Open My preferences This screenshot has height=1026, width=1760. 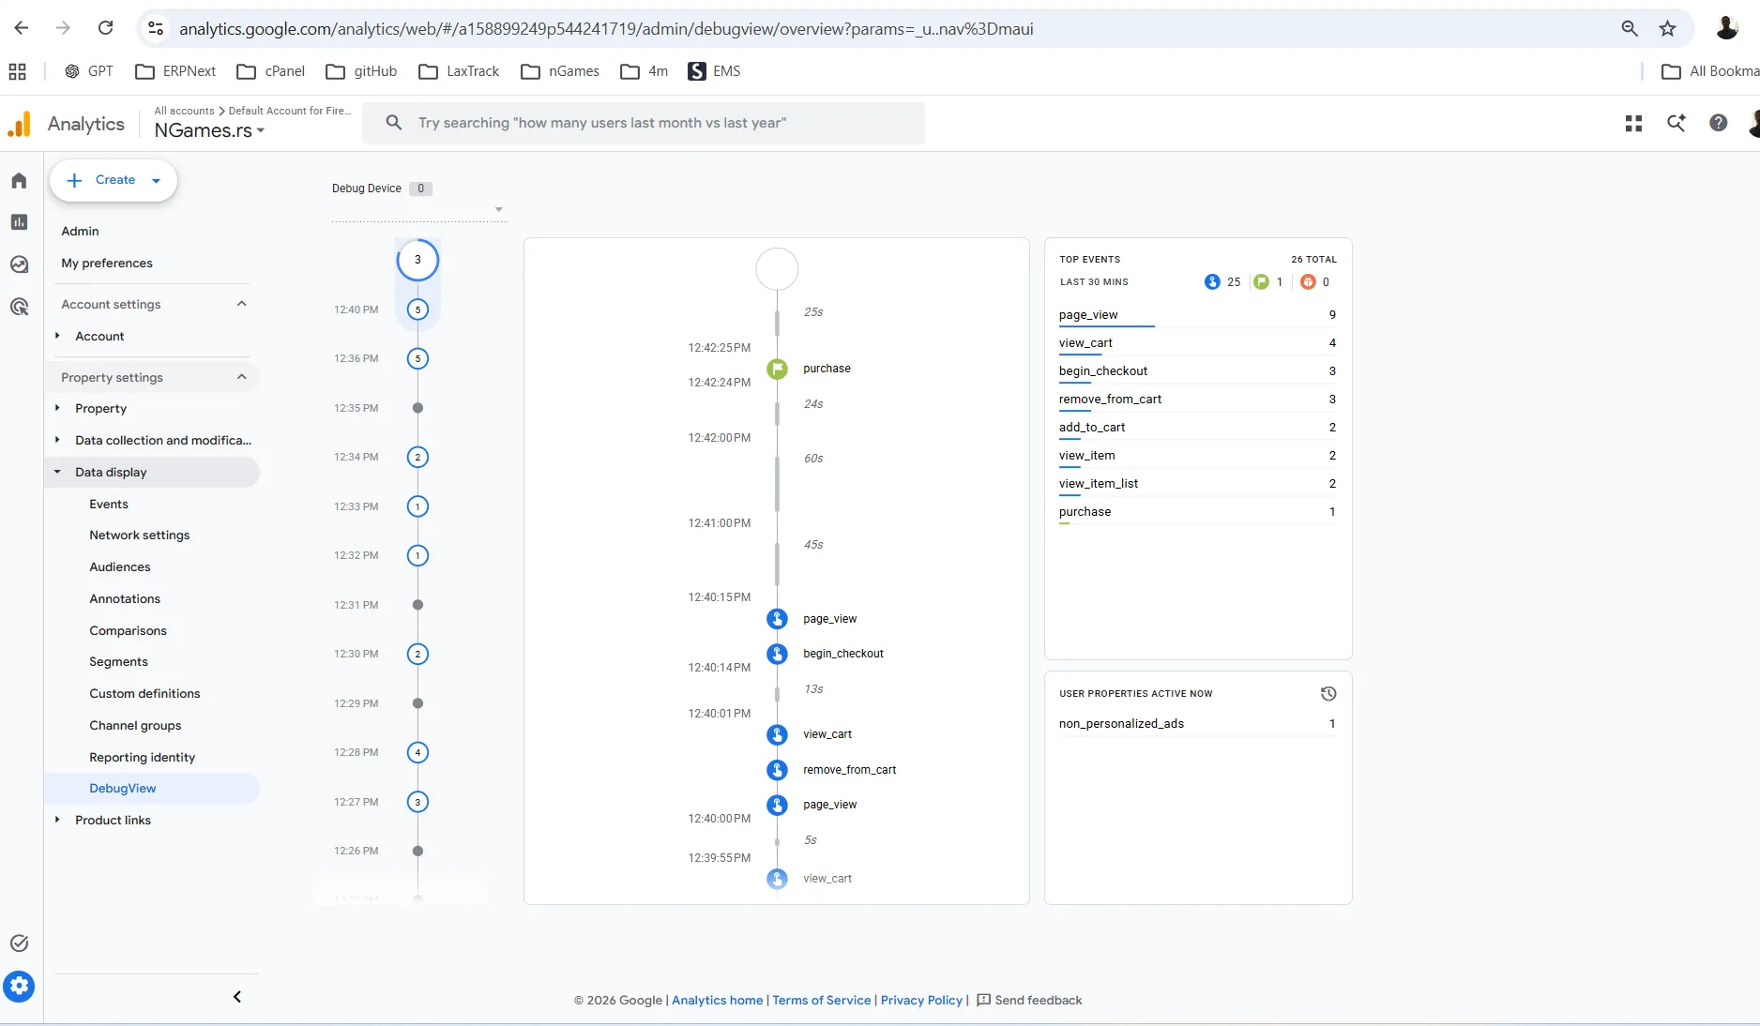[107, 263]
